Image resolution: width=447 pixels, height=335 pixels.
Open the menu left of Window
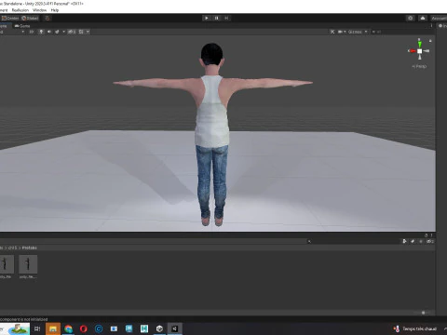20,10
